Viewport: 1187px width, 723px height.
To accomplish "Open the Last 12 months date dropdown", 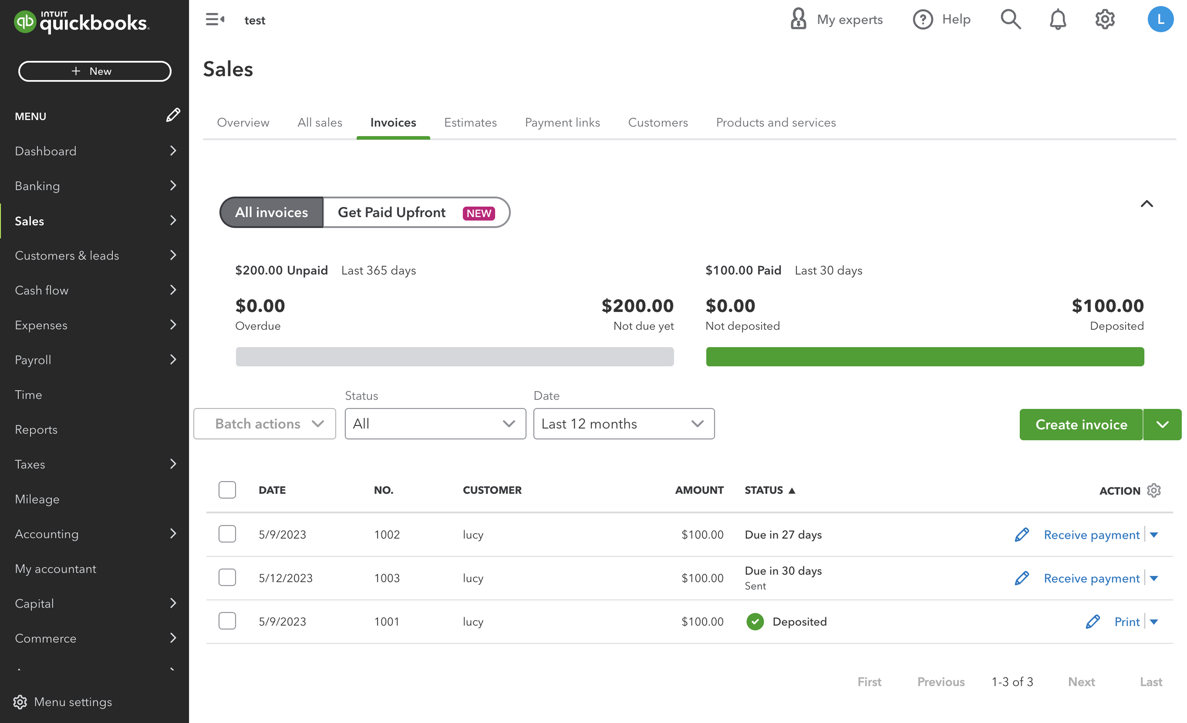I will 624,423.
